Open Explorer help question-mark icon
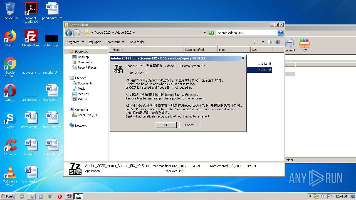 pyautogui.click(x=278, y=42)
